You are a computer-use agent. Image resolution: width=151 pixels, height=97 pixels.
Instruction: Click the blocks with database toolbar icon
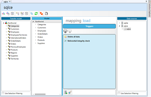coord(8,14)
